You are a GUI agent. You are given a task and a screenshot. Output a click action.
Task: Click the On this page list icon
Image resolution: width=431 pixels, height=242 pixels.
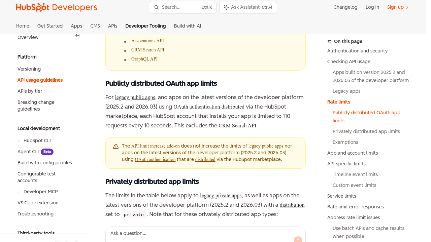pos(329,42)
